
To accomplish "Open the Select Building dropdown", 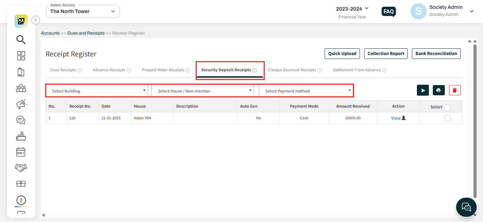I will pyautogui.click(x=98, y=91).
